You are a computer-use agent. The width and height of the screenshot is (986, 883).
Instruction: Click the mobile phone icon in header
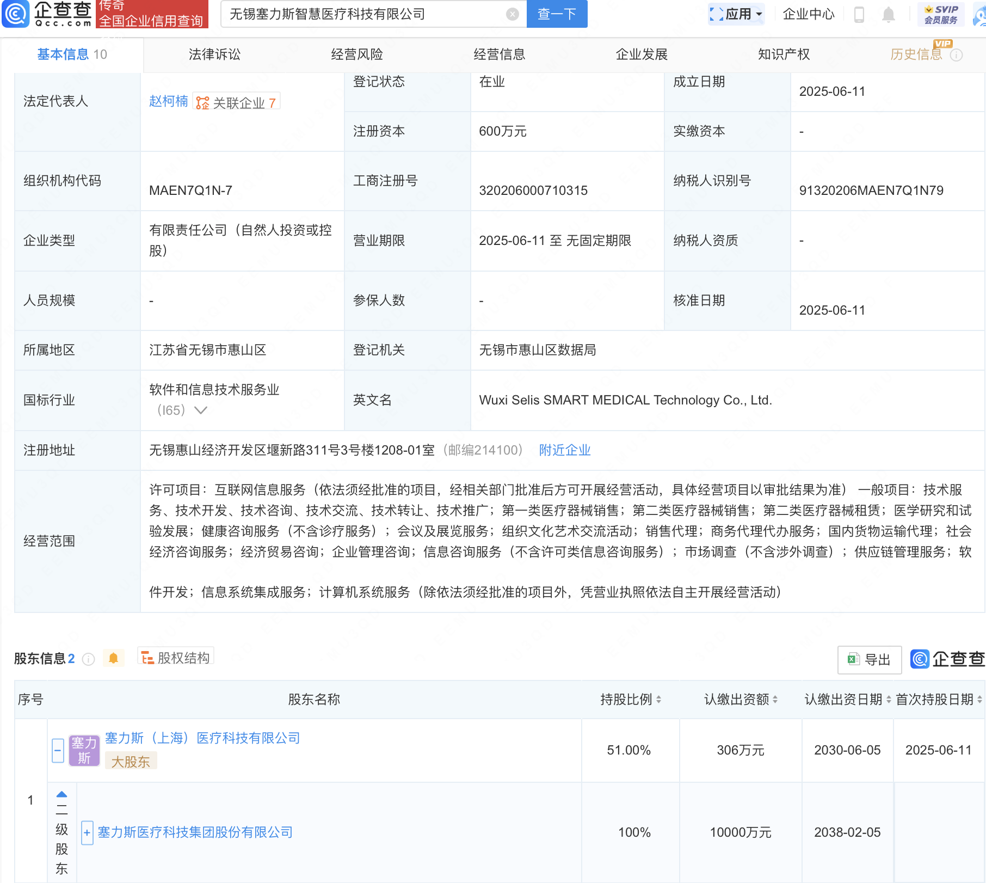pyautogui.click(x=859, y=14)
